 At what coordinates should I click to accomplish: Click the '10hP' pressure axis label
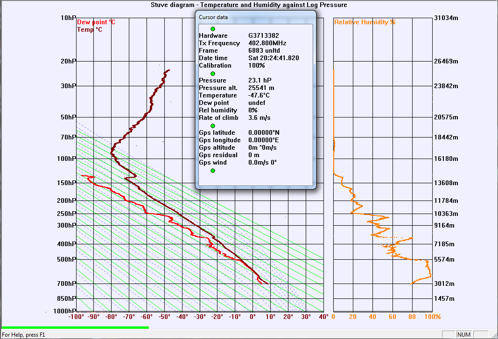[x=69, y=18]
